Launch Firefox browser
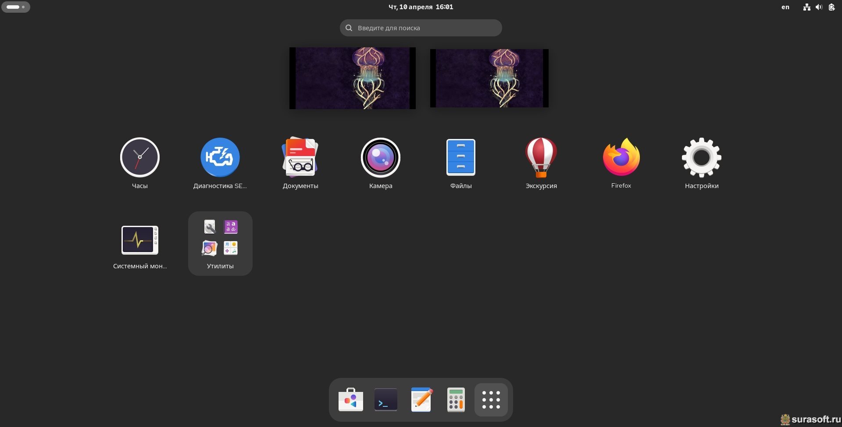This screenshot has width=842, height=427. pyautogui.click(x=621, y=157)
